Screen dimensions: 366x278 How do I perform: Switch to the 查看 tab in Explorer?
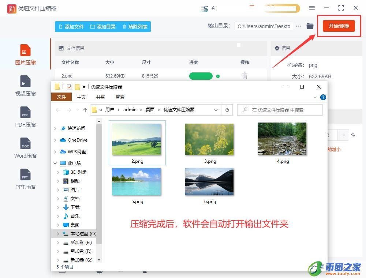tap(121, 97)
